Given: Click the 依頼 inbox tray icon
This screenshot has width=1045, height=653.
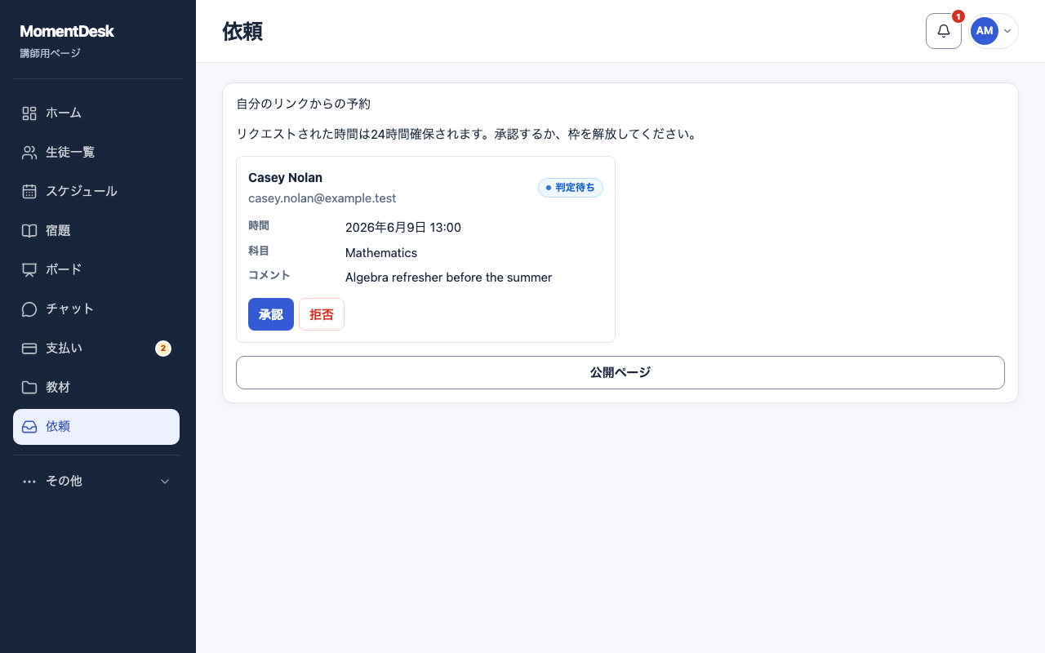Looking at the screenshot, I should (29, 427).
